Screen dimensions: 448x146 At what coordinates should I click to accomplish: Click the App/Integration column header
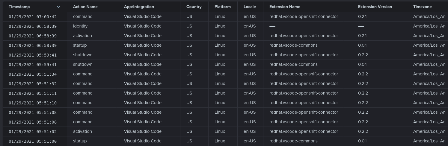point(139,7)
